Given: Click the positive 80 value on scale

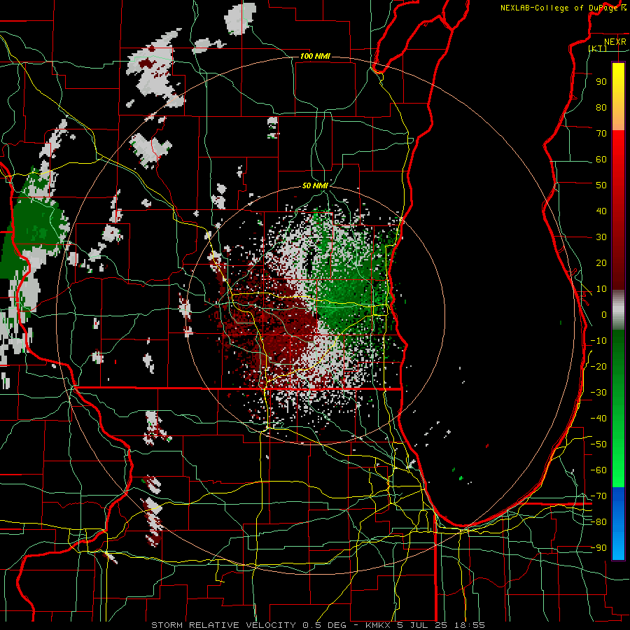Looking at the screenshot, I should click(601, 107).
